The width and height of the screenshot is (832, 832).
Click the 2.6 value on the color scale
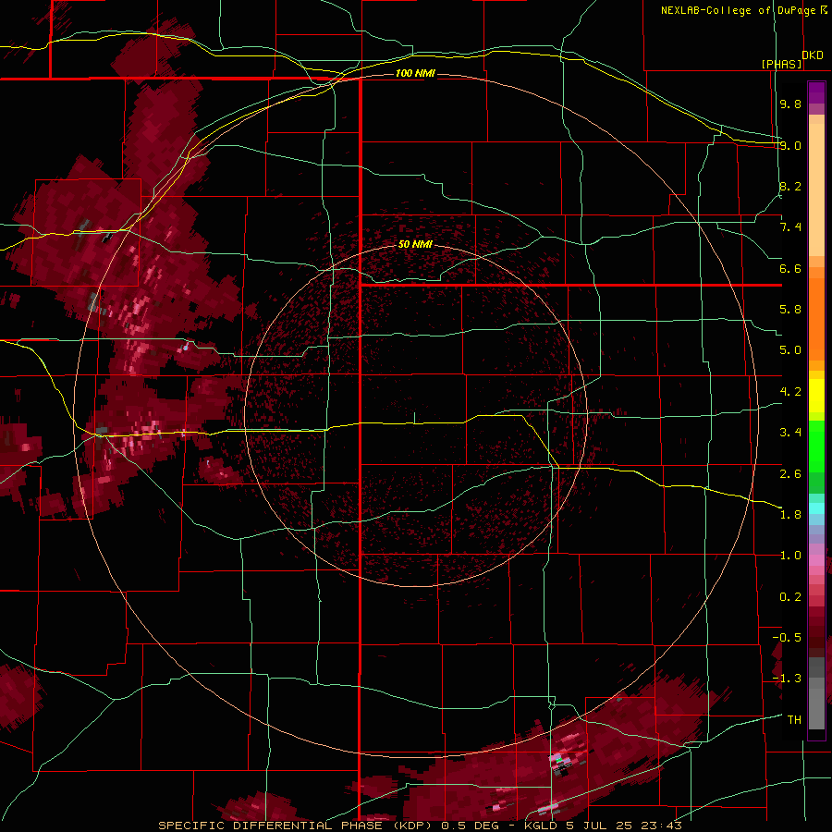tap(790, 474)
